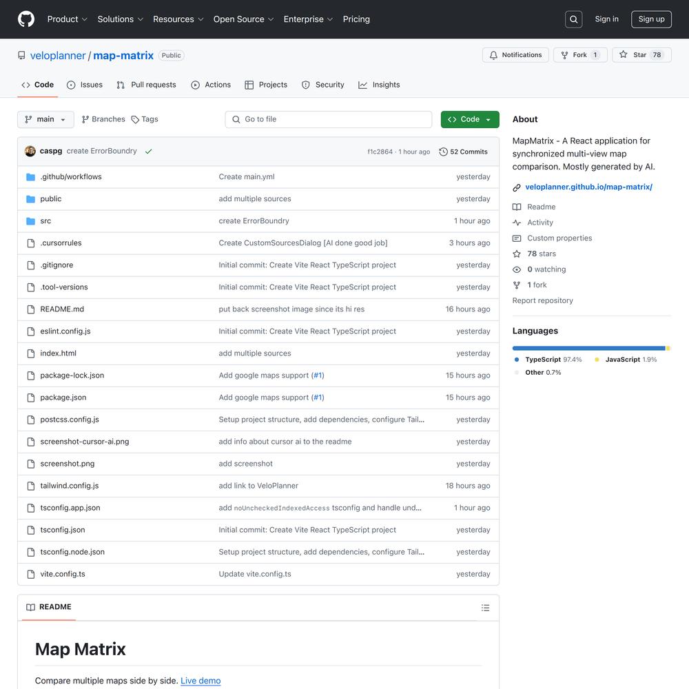Click the fork icon beside 1 fork

point(517,285)
